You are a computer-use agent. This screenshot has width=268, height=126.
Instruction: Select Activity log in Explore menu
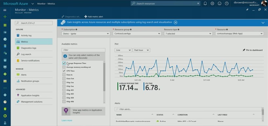(34, 35)
